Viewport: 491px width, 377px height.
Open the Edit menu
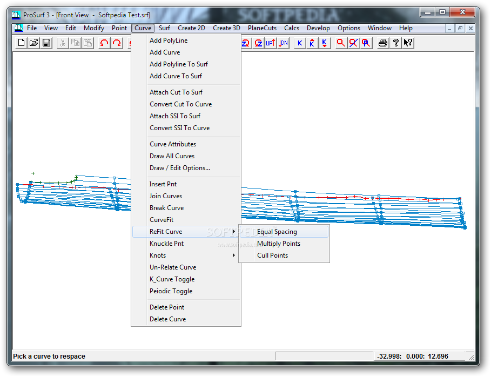coord(71,28)
